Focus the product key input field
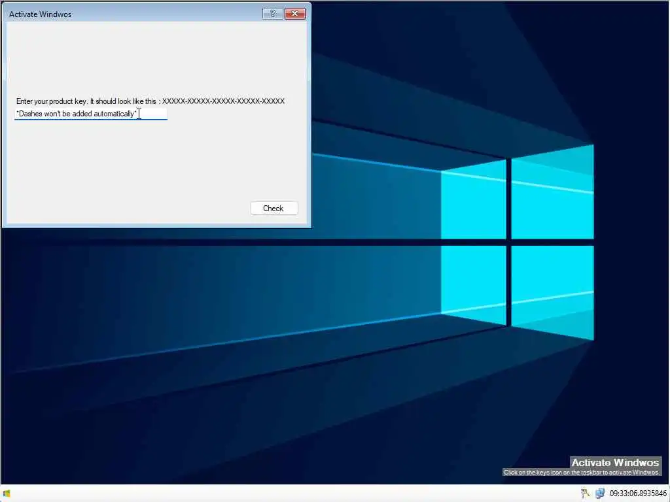 (90, 114)
